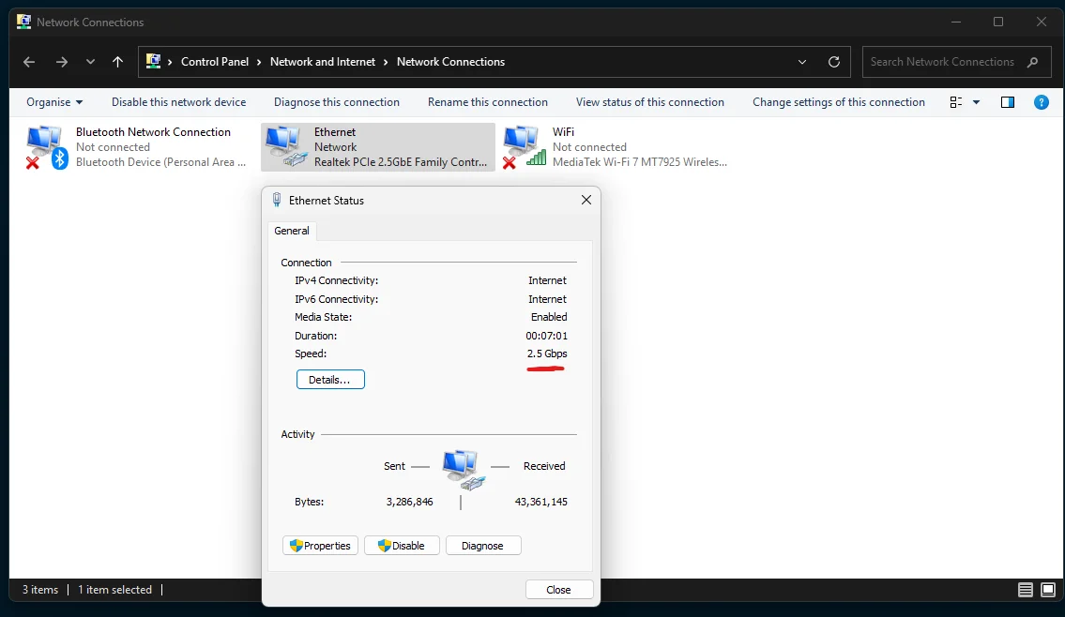Go back with the Back arrow

pos(28,62)
